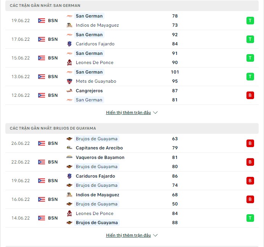Image resolution: width=264 pixels, height=247 pixels.
Task: Open Brujos de Guayama team in 26.06.22 match
Action: coord(97,139)
